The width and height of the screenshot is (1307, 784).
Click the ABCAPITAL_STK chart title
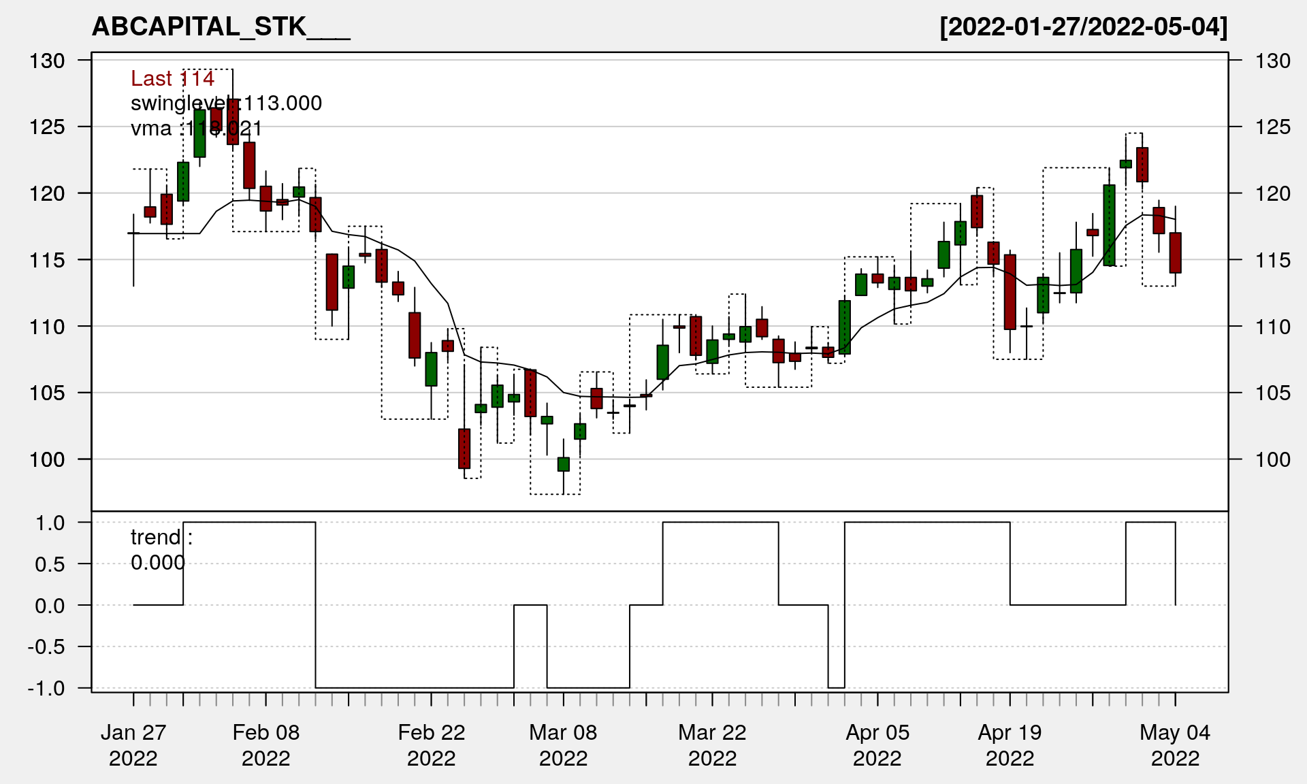pyautogui.click(x=221, y=27)
